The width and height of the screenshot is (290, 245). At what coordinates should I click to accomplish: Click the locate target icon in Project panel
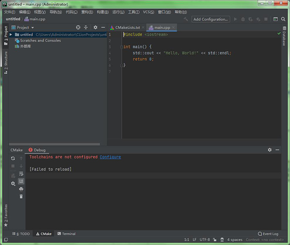click(78, 28)
